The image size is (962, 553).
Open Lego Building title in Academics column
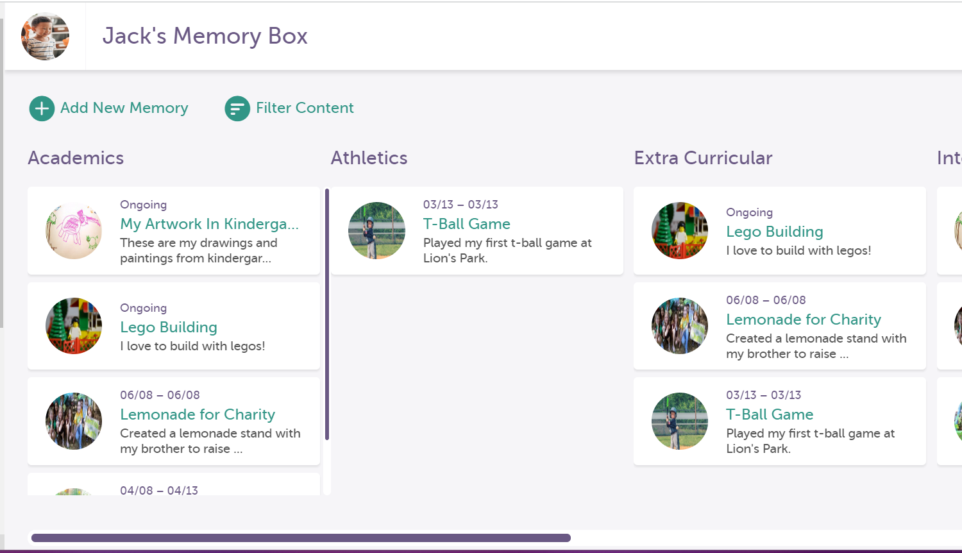(169, 327)
